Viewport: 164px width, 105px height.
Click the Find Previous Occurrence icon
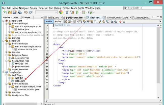pos(85,22)
